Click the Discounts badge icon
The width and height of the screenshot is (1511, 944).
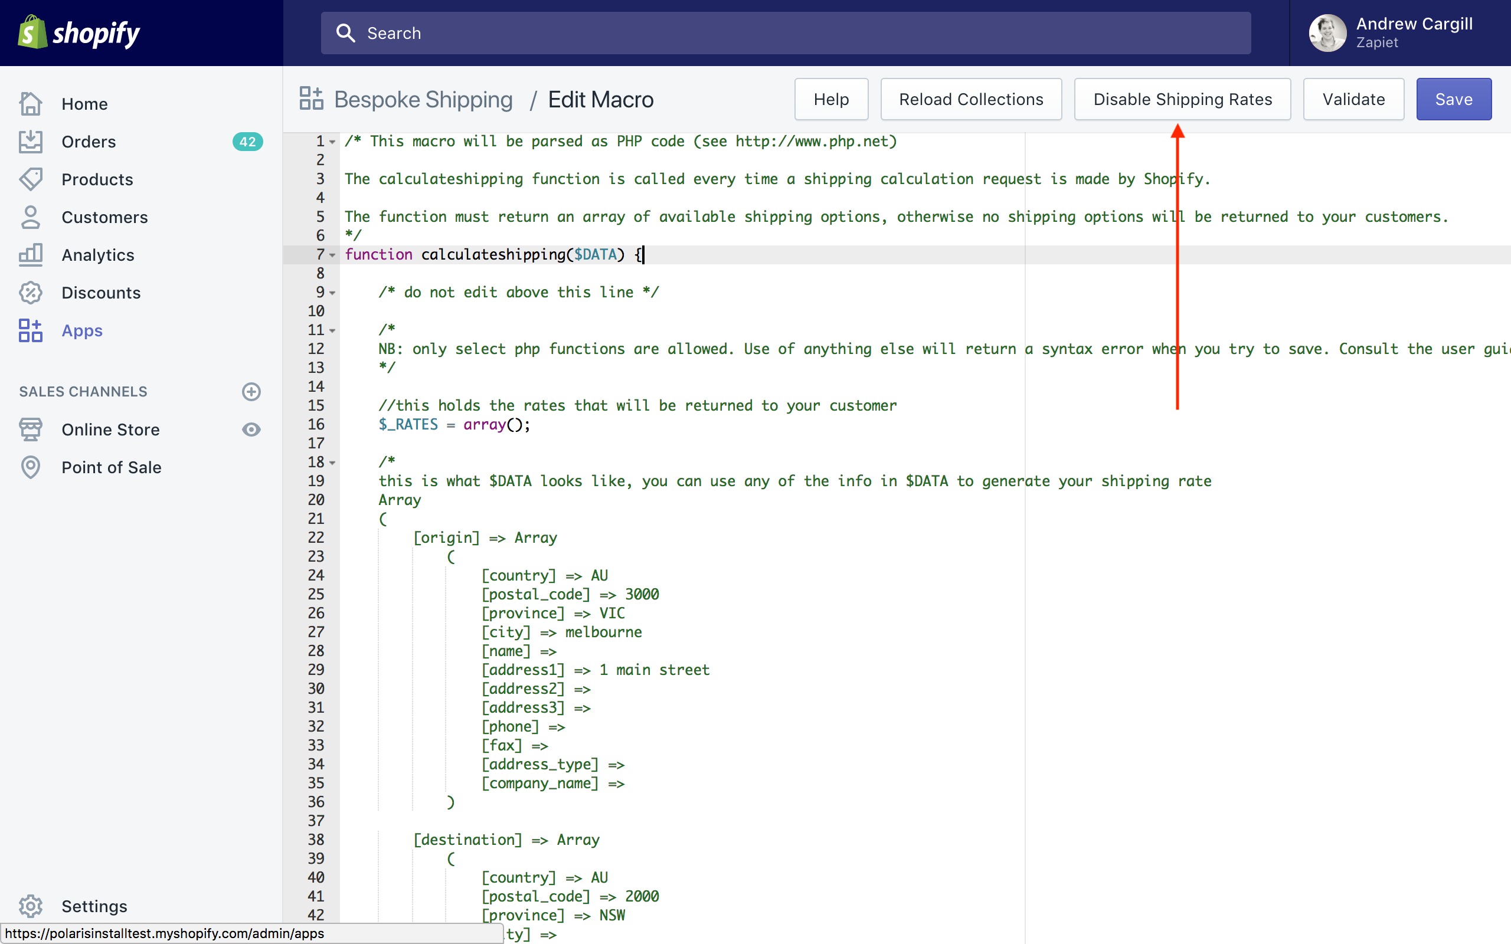tap(30, 292)
